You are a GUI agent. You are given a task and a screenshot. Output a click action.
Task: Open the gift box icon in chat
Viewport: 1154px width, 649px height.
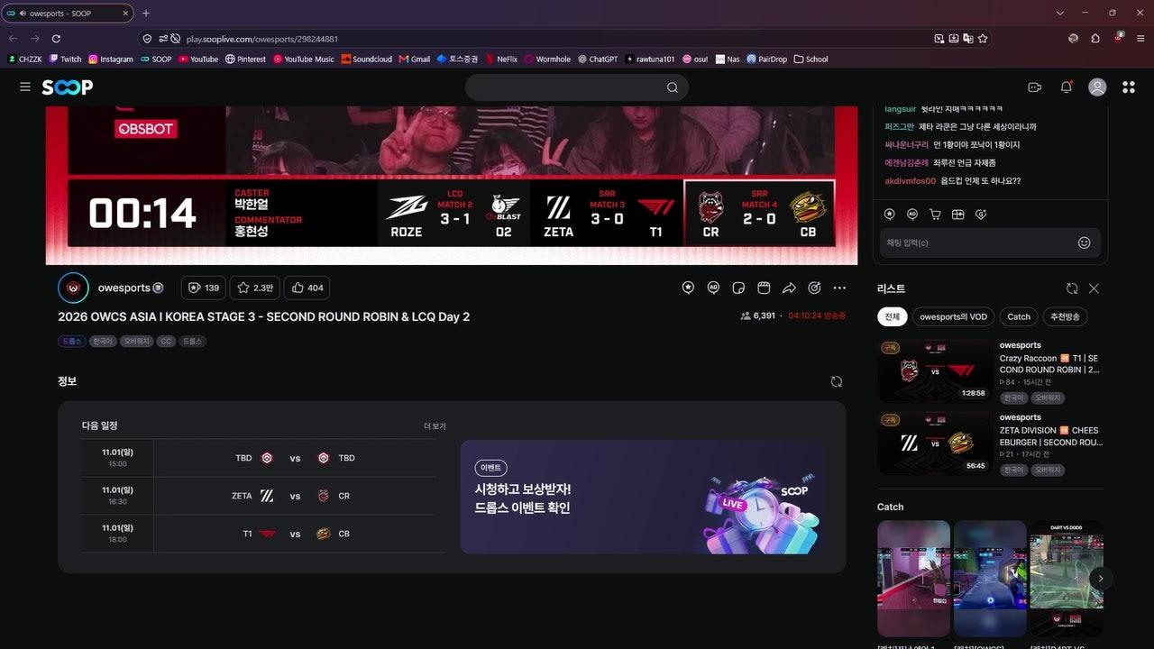point(958,215)
